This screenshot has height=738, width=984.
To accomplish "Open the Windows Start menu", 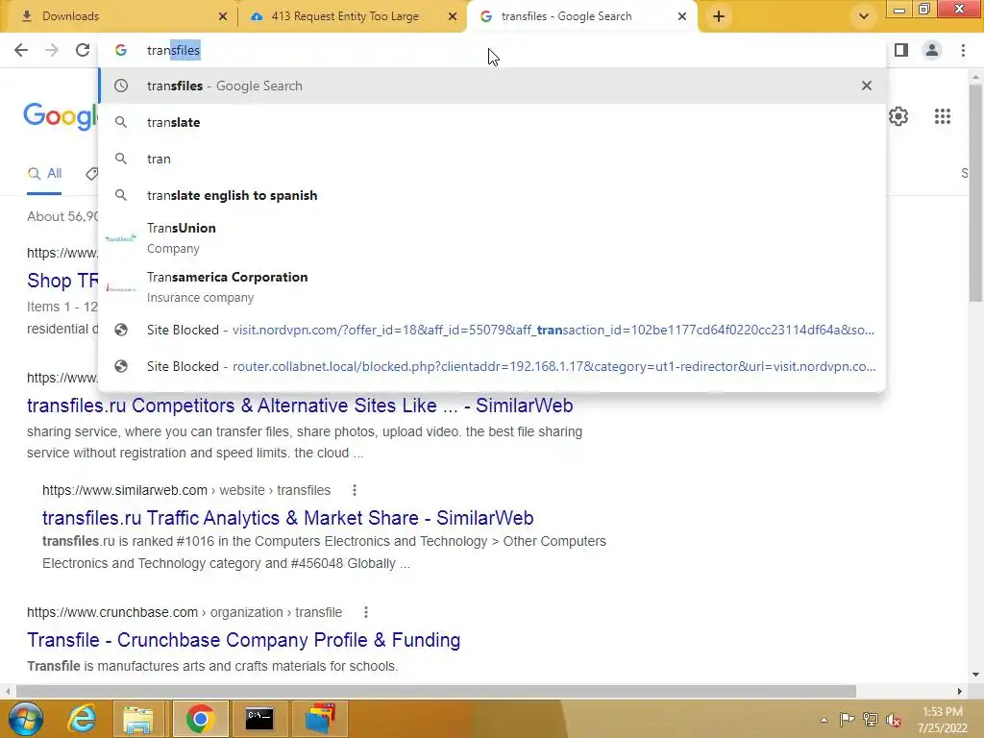I will click(x=25, y=719).
